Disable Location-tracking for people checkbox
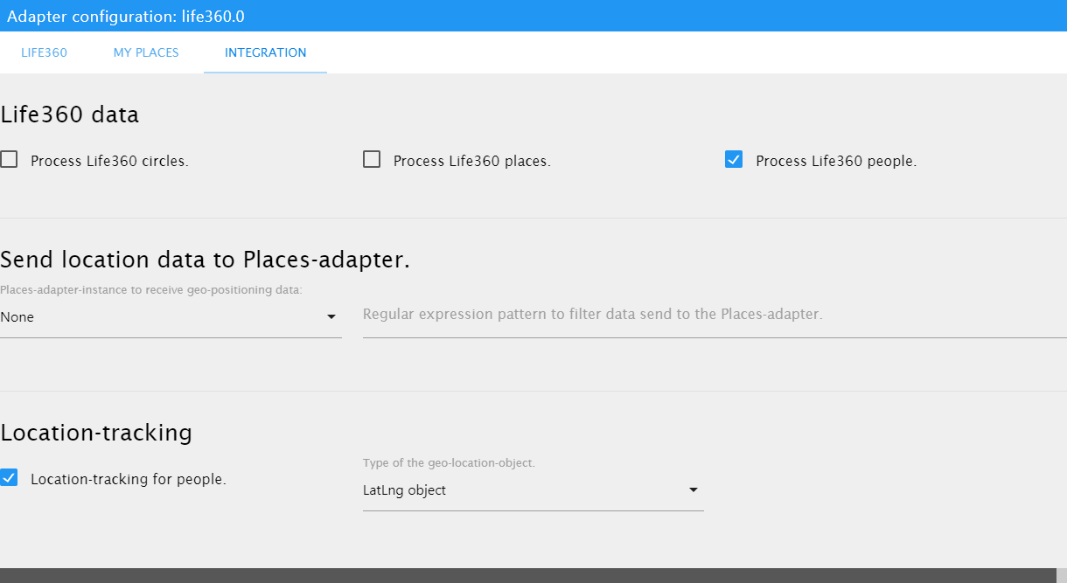Viewport: 1067px width, 583px height. click(x=9, y=477)
